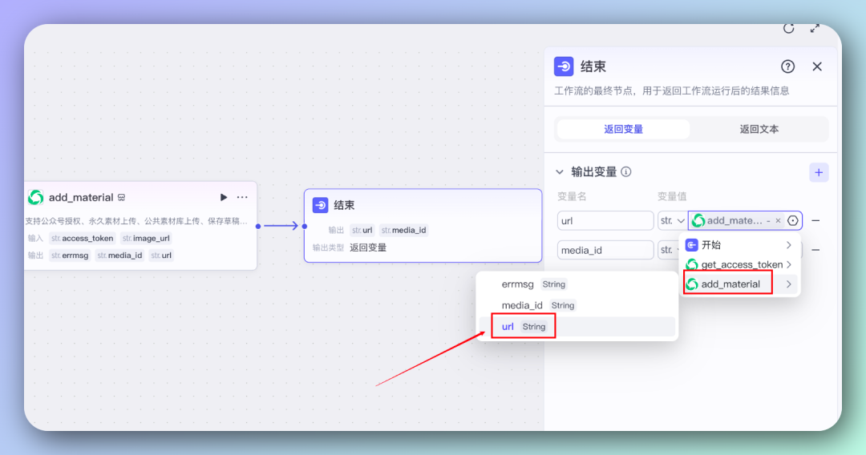Remove the url variable row with minus

(815, 220)
